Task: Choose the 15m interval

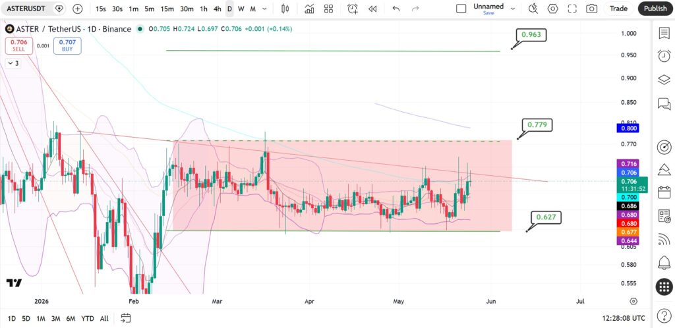Action: pos(167,9)
